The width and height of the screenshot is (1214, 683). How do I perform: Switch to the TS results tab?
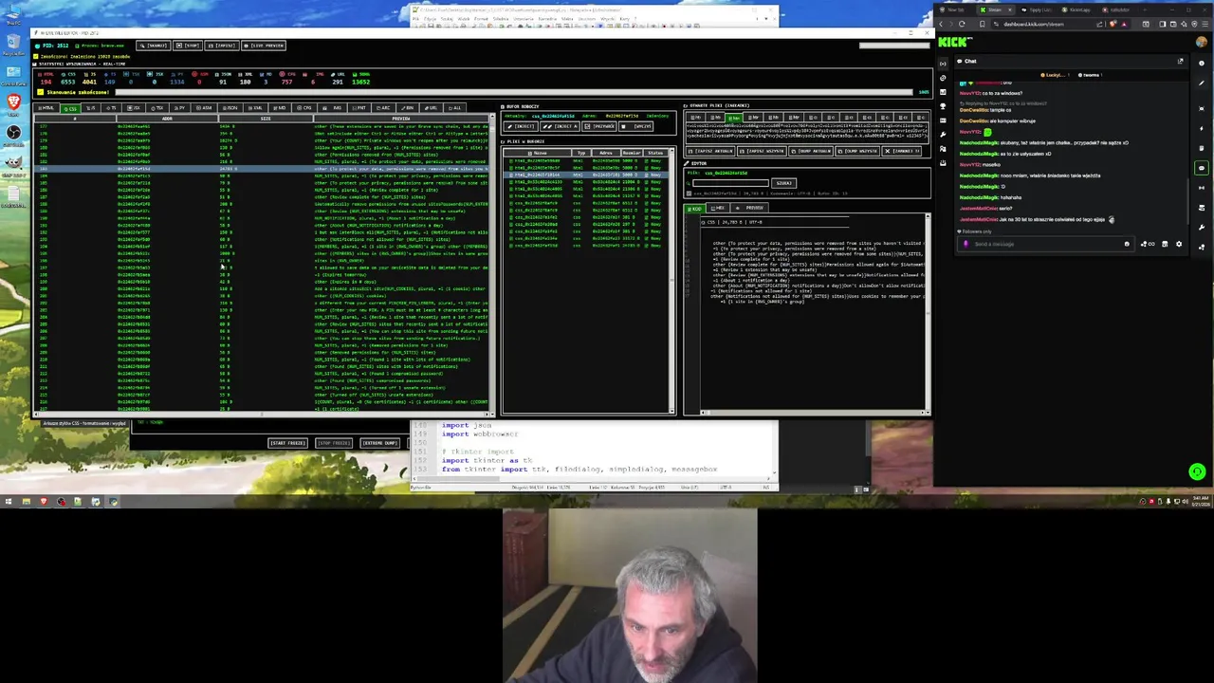tap(112, 108)
